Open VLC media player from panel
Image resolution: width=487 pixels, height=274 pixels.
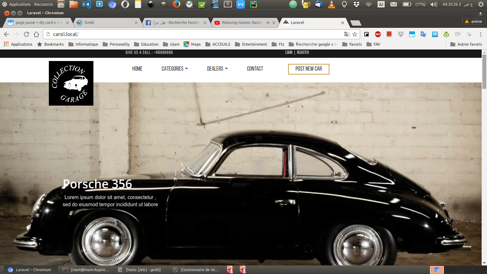click(331, 4)
